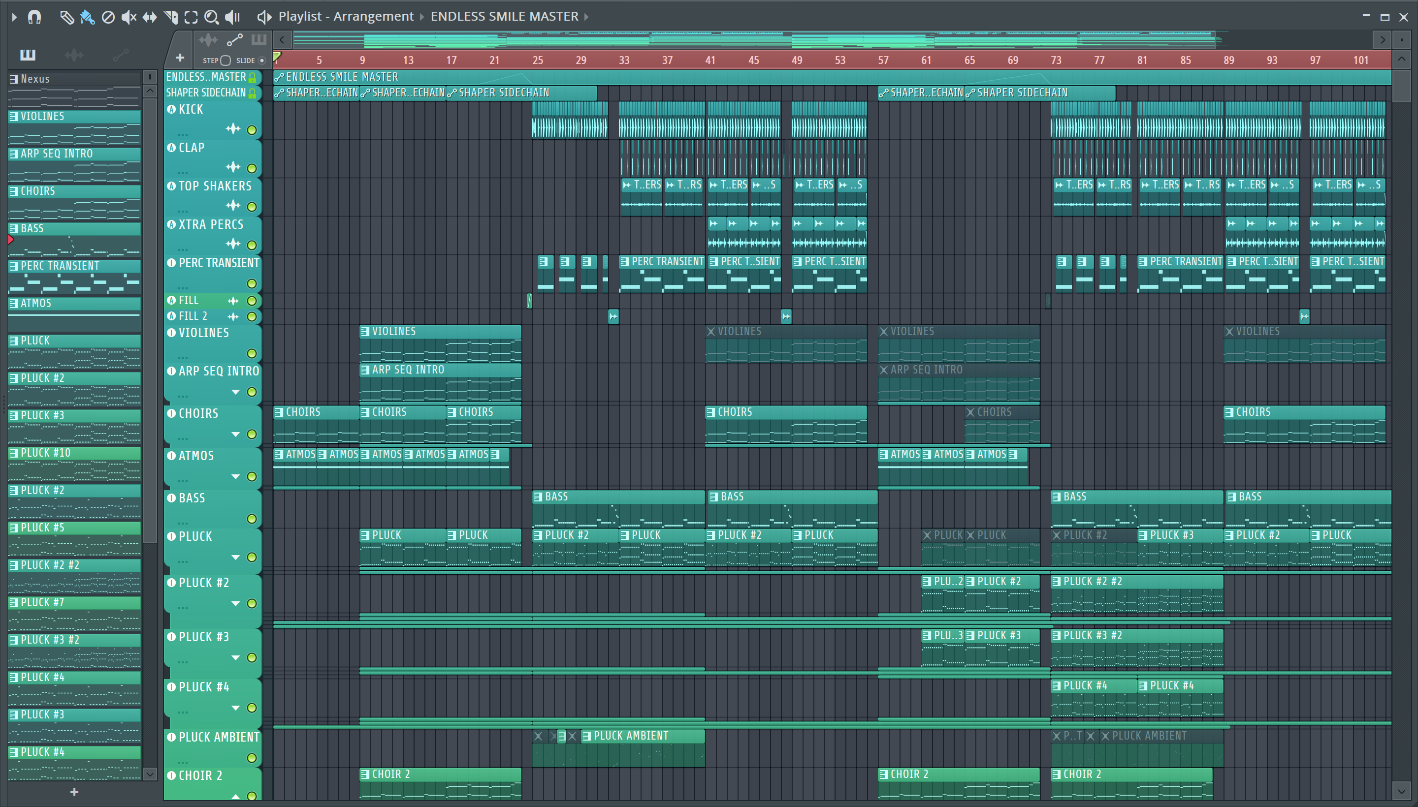The height and width of the screenshot is (807, 1418).
Task: Click the picker panel vertical scrollbar
Action: pyautogui.click(x=150, y=321)
